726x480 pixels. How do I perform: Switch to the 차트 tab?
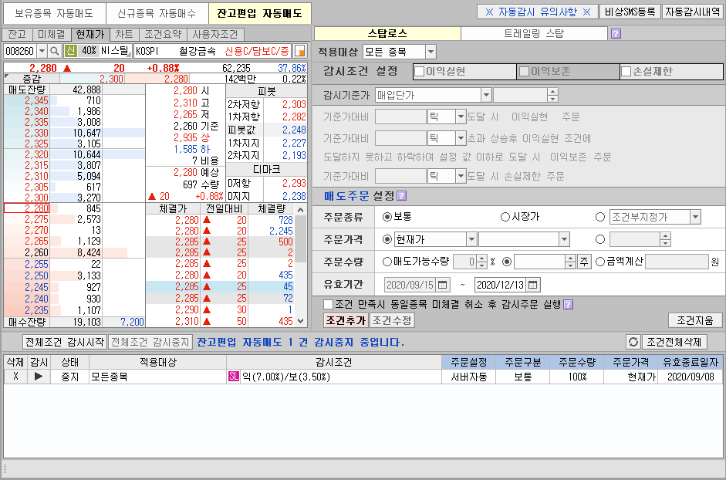[x=123, y=35]
